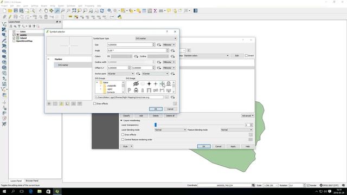This screenshot has width=347, height=195.
Task: Choose the filled four-point star SVG image
Action: (149, 84)
